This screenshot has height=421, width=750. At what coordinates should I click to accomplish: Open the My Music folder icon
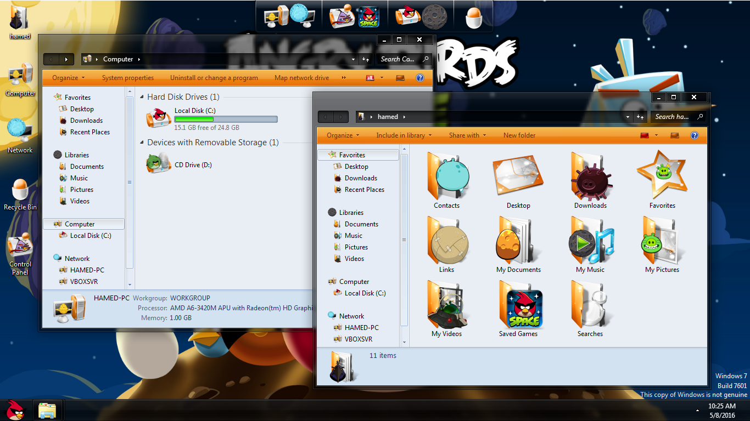point(590,244)
